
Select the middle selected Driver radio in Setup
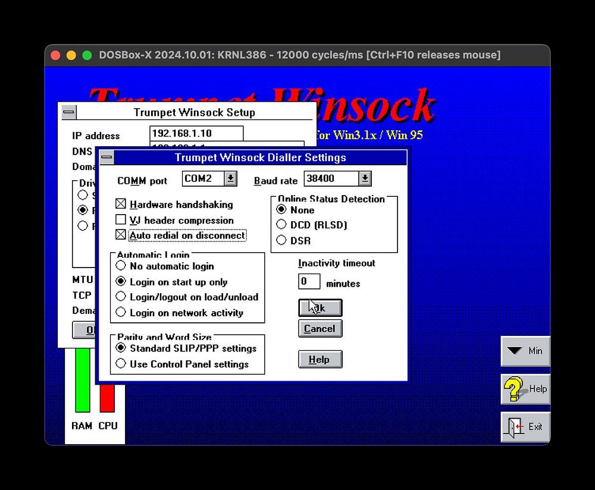(x=82, y=210)
